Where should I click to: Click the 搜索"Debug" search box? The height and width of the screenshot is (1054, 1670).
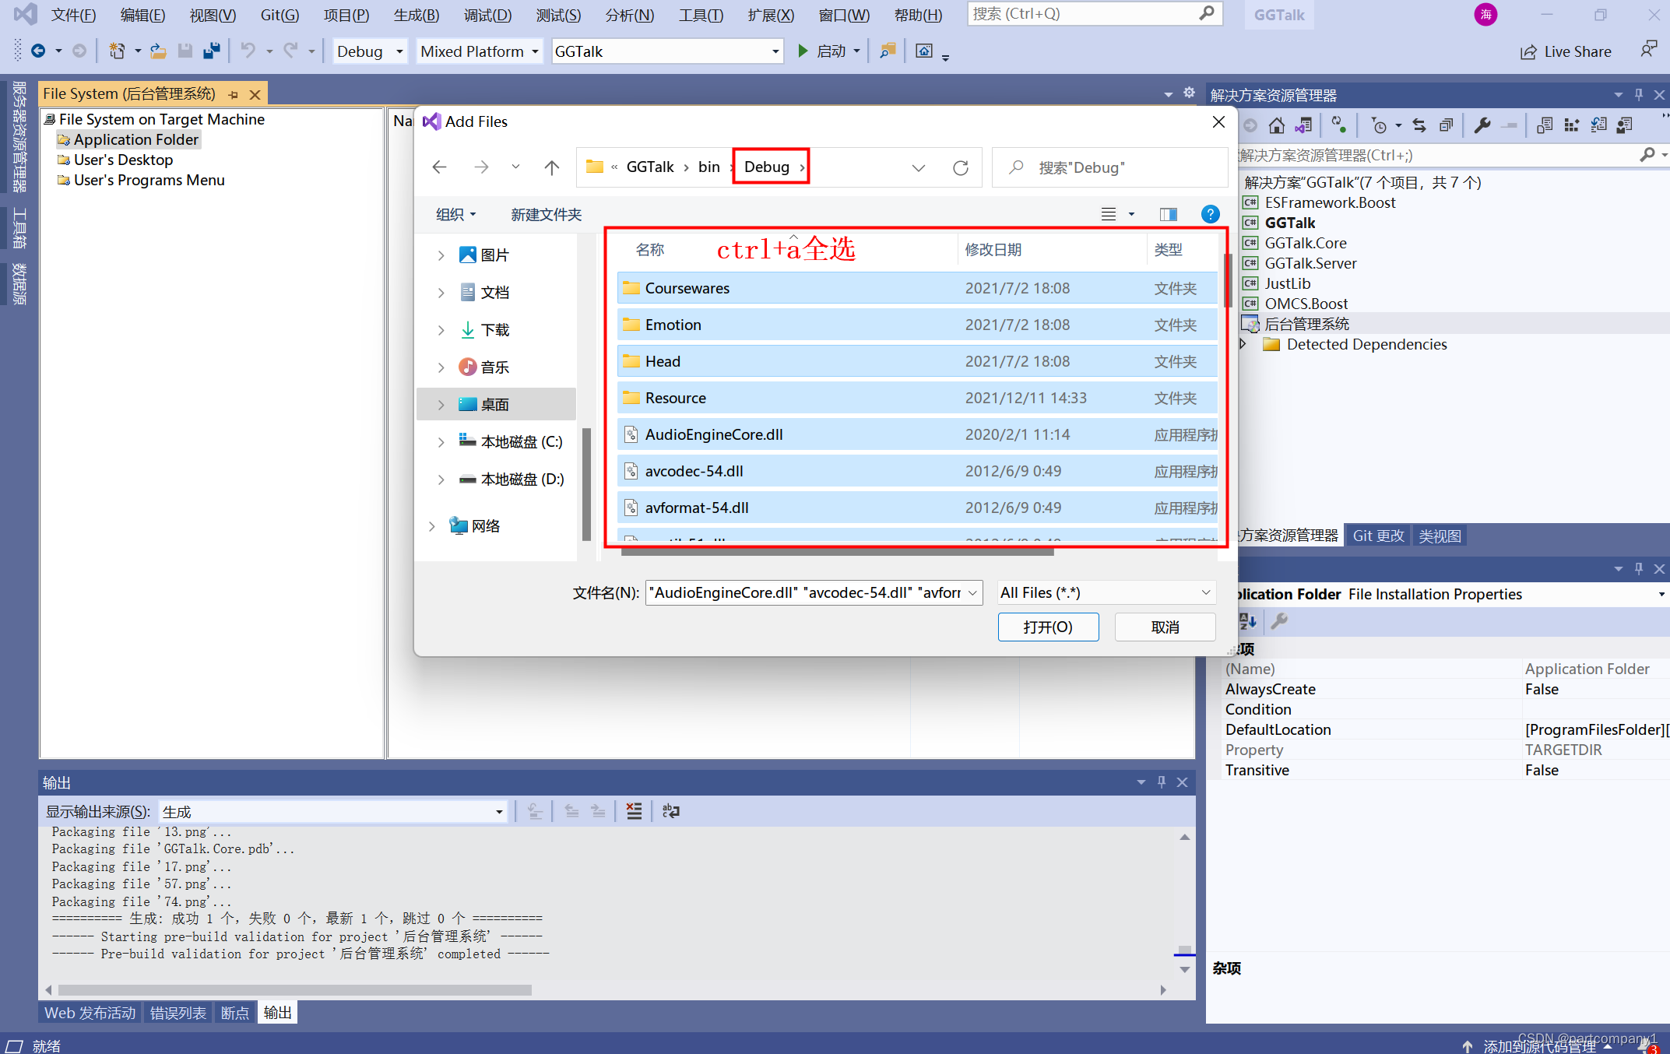point(1109,167)
